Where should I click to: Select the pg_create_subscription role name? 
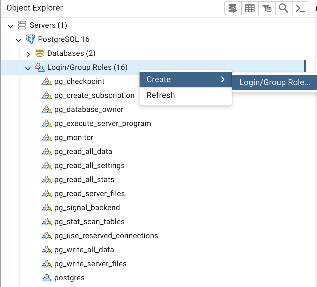94,96
